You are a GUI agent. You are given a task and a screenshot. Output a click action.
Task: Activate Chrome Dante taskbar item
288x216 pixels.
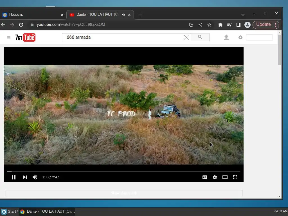coord(47,211)
